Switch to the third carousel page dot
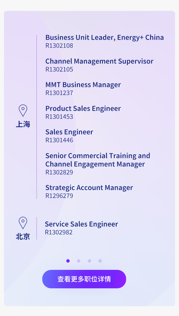 (x=89, y=261)
